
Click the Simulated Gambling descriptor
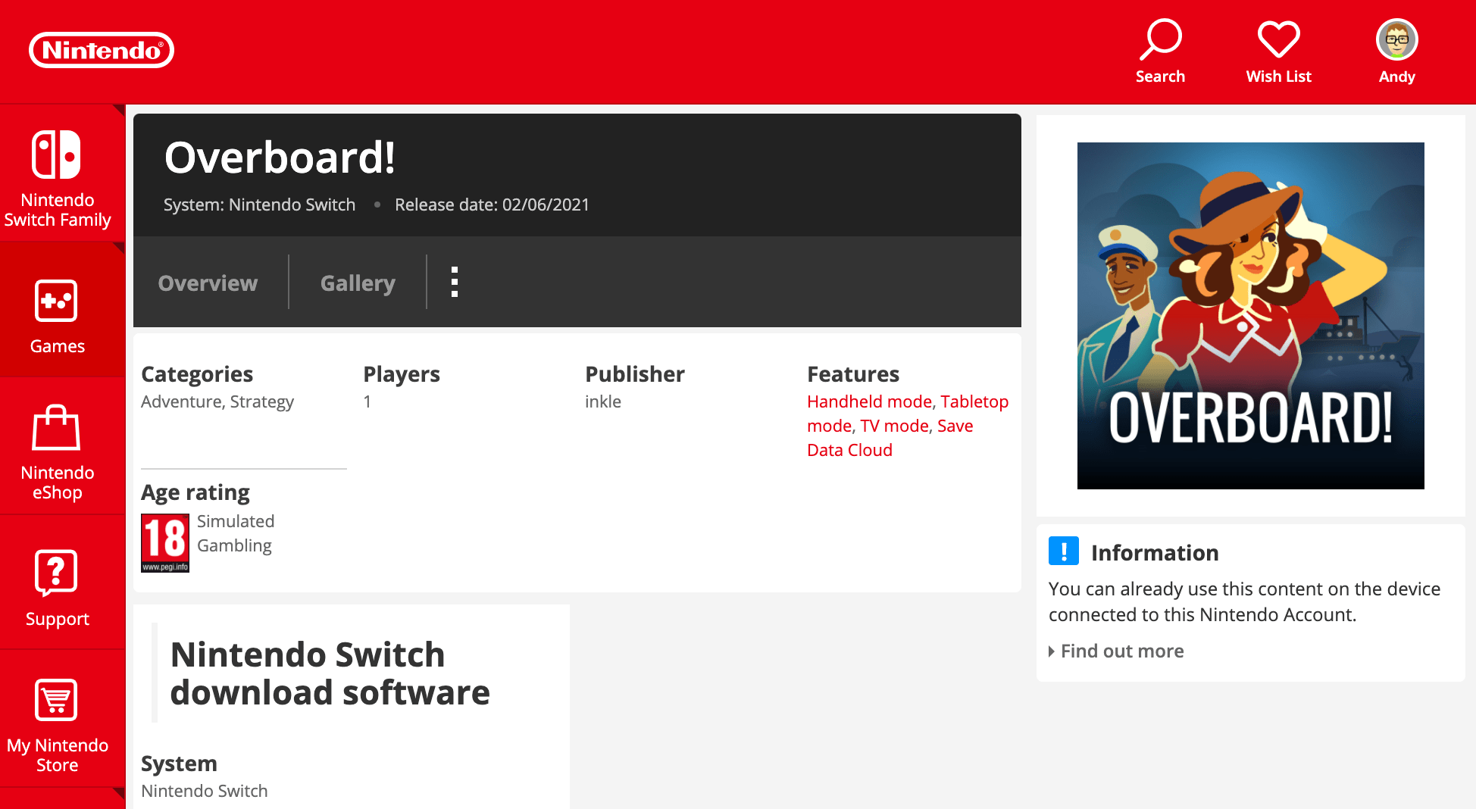236,533
